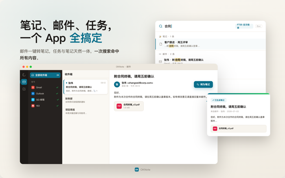
Task: Click the sender address zhangwei@corp.com
Action: (140, 83)
